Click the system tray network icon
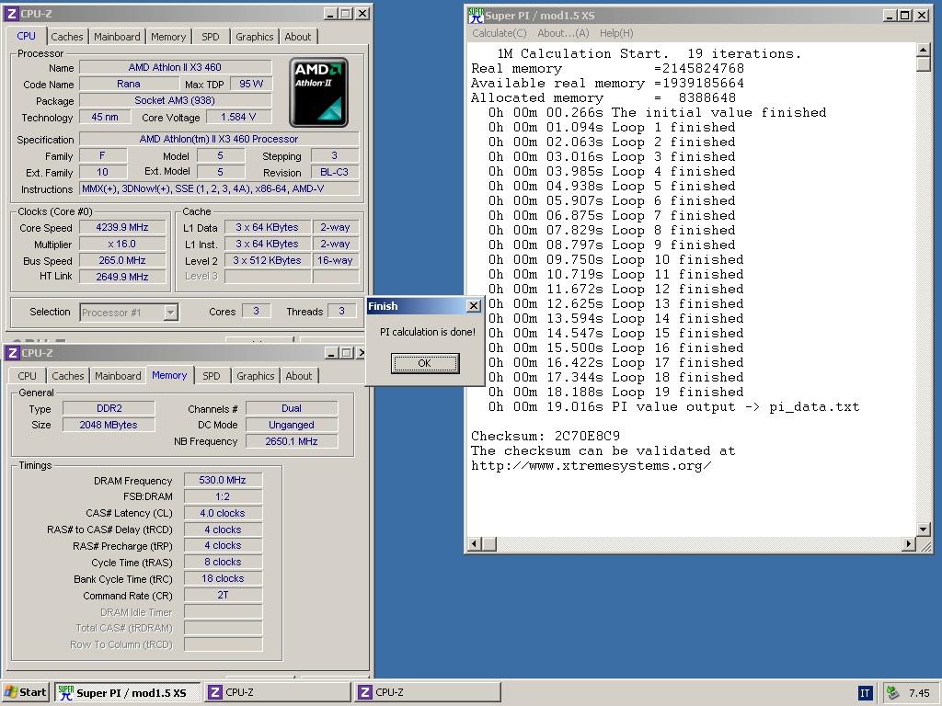 [892, 693]
